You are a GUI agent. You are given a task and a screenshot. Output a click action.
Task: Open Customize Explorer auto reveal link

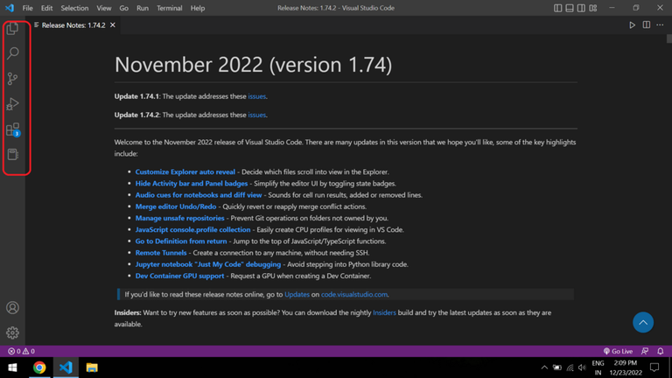click(185, 171)
